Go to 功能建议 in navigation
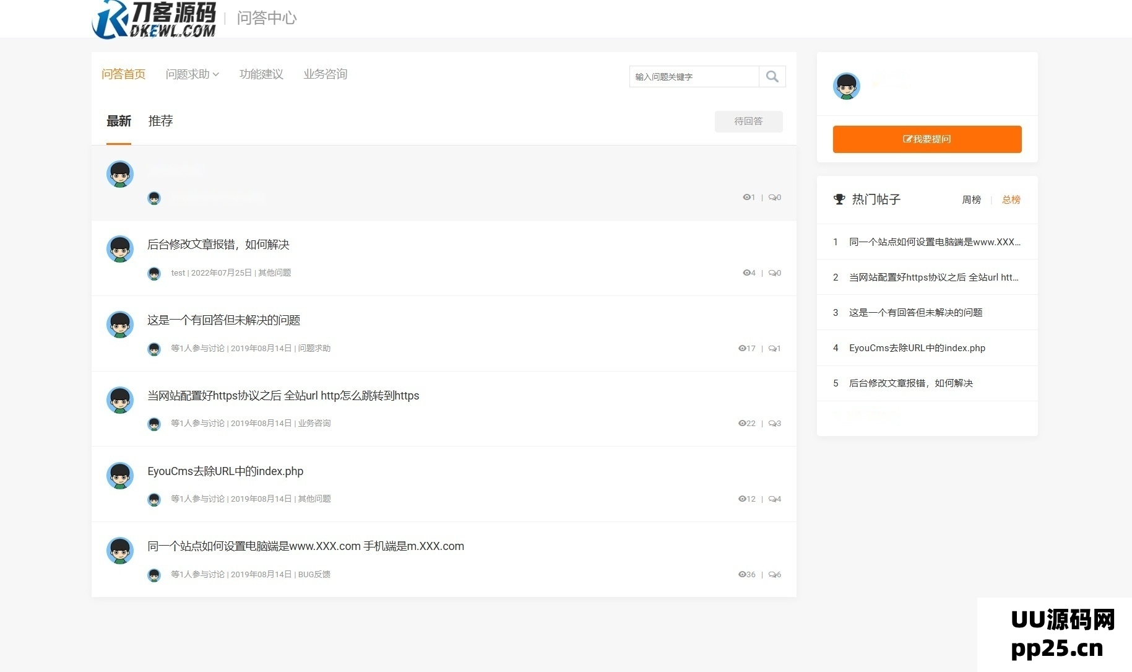Screen dimensions: 1132x672 [x=261, y=74]
